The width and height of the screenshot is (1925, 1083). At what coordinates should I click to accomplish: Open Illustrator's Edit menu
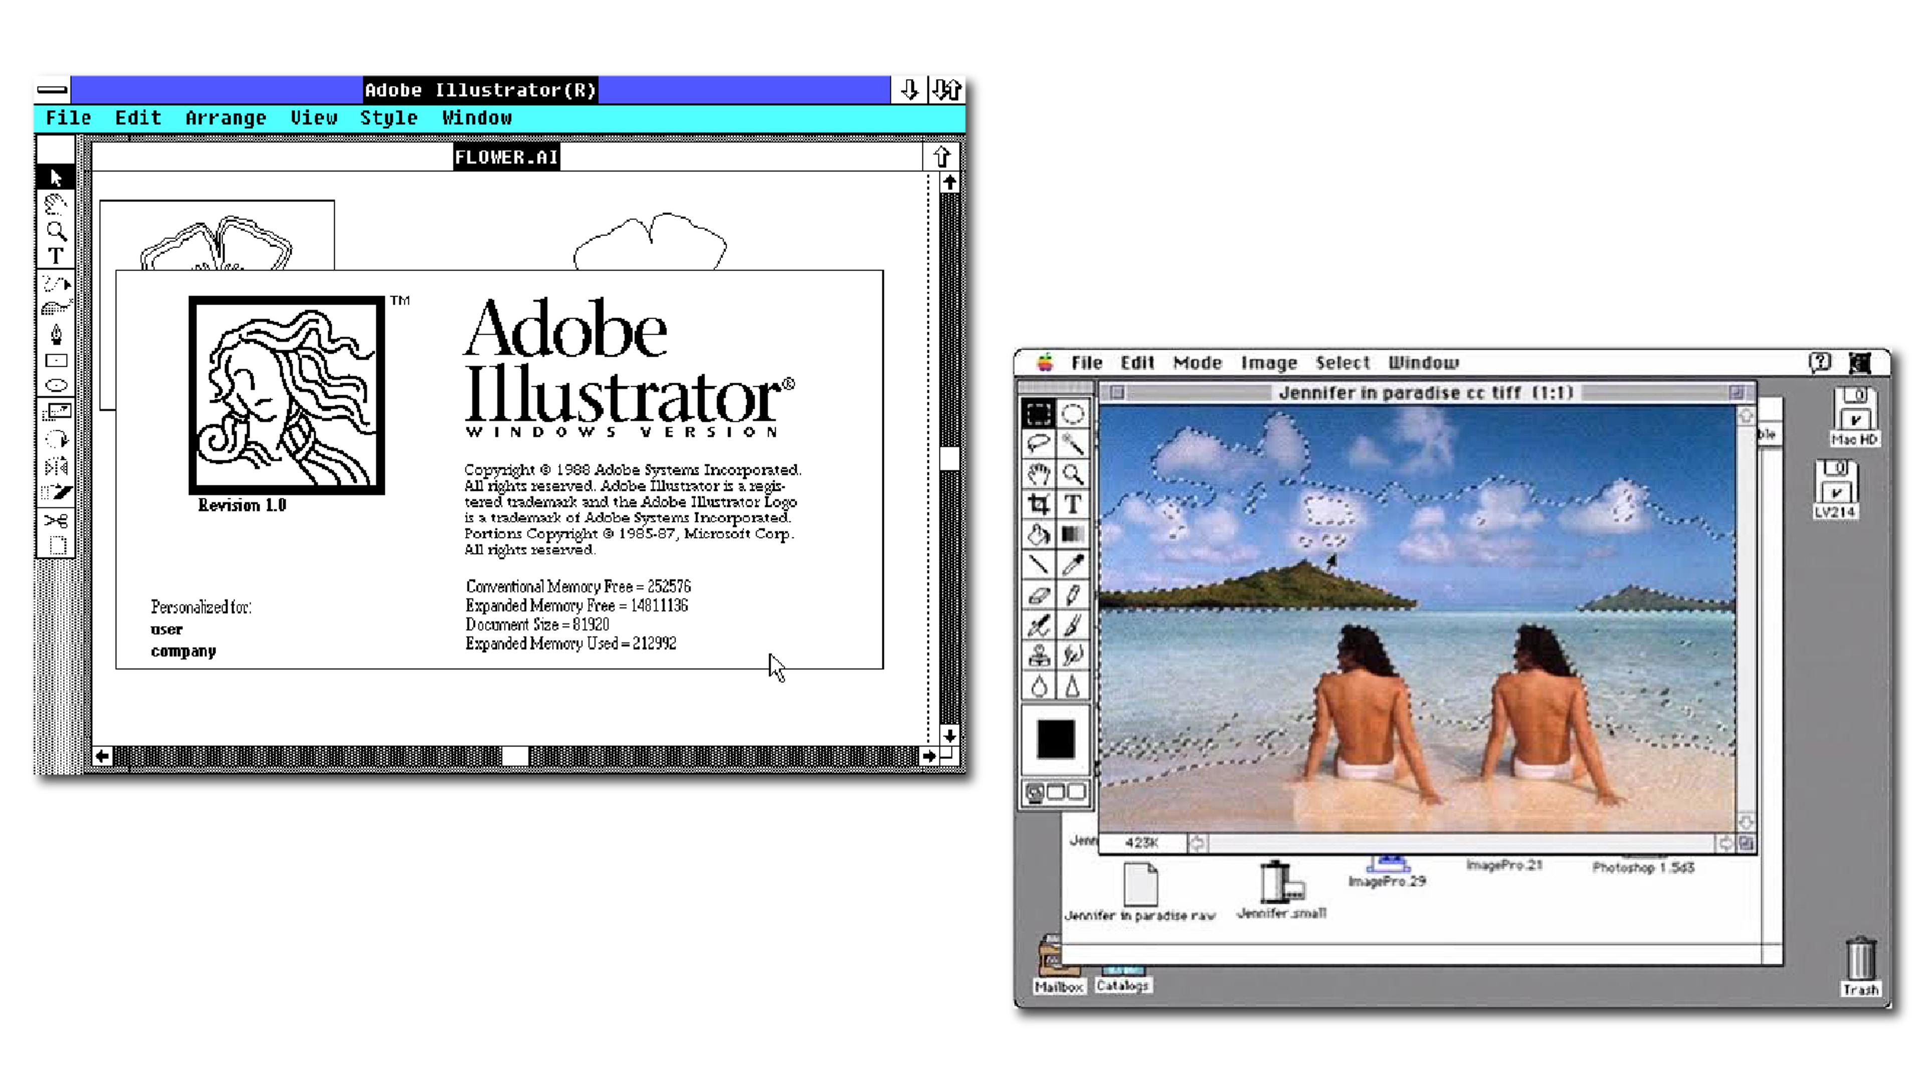[138, 118]
